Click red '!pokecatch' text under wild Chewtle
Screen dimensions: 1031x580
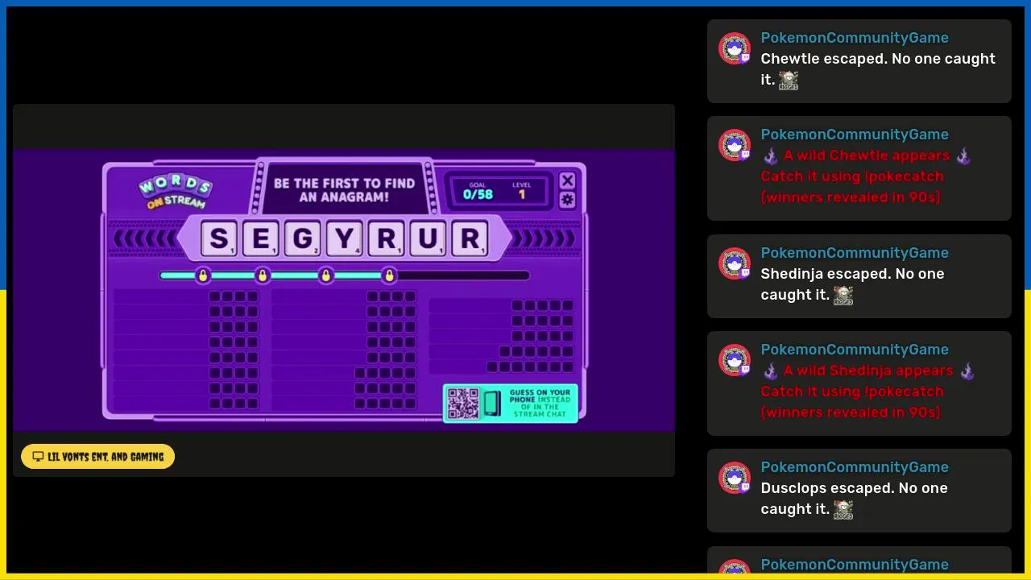(902, 176)
